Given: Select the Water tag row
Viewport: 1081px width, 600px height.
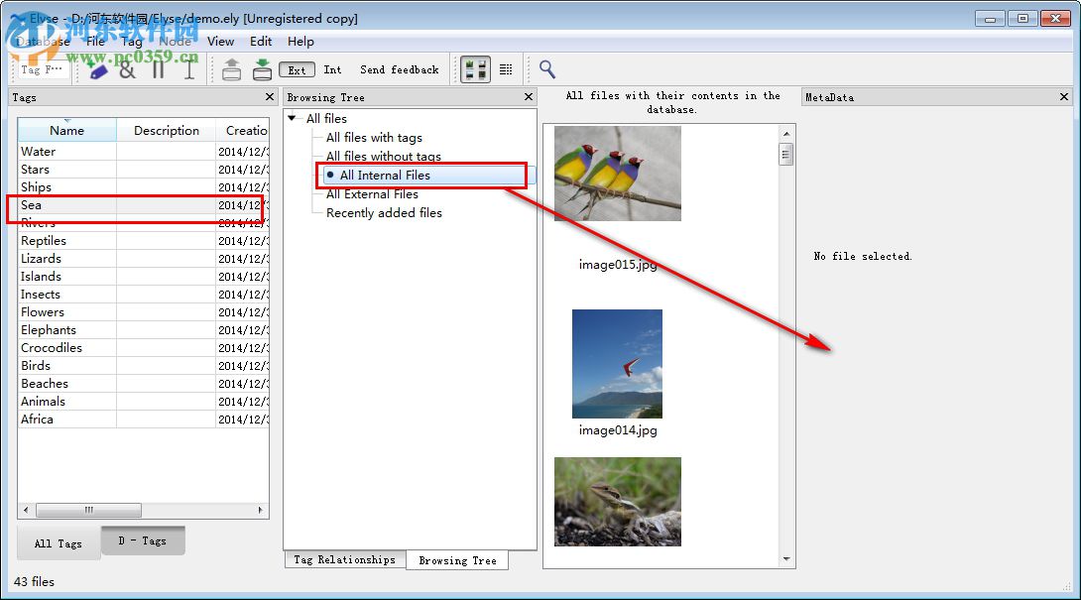Looking at the screenshot, I should pyautogui.click(x=144, y=151).
